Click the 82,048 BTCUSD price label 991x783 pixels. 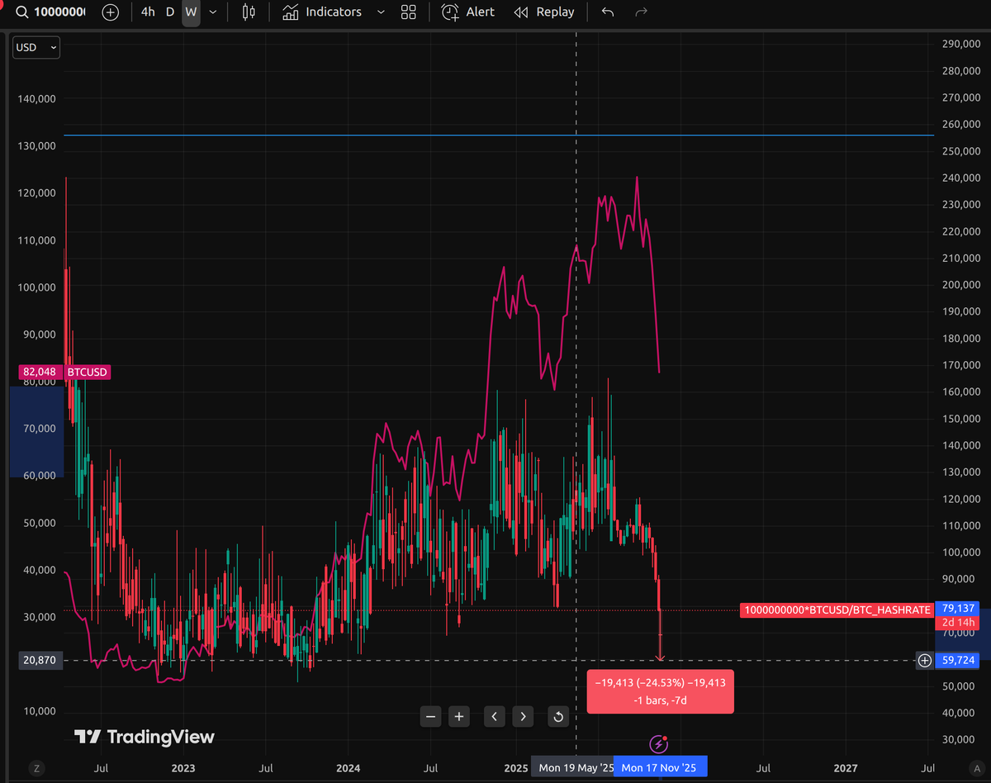point(64,372)
